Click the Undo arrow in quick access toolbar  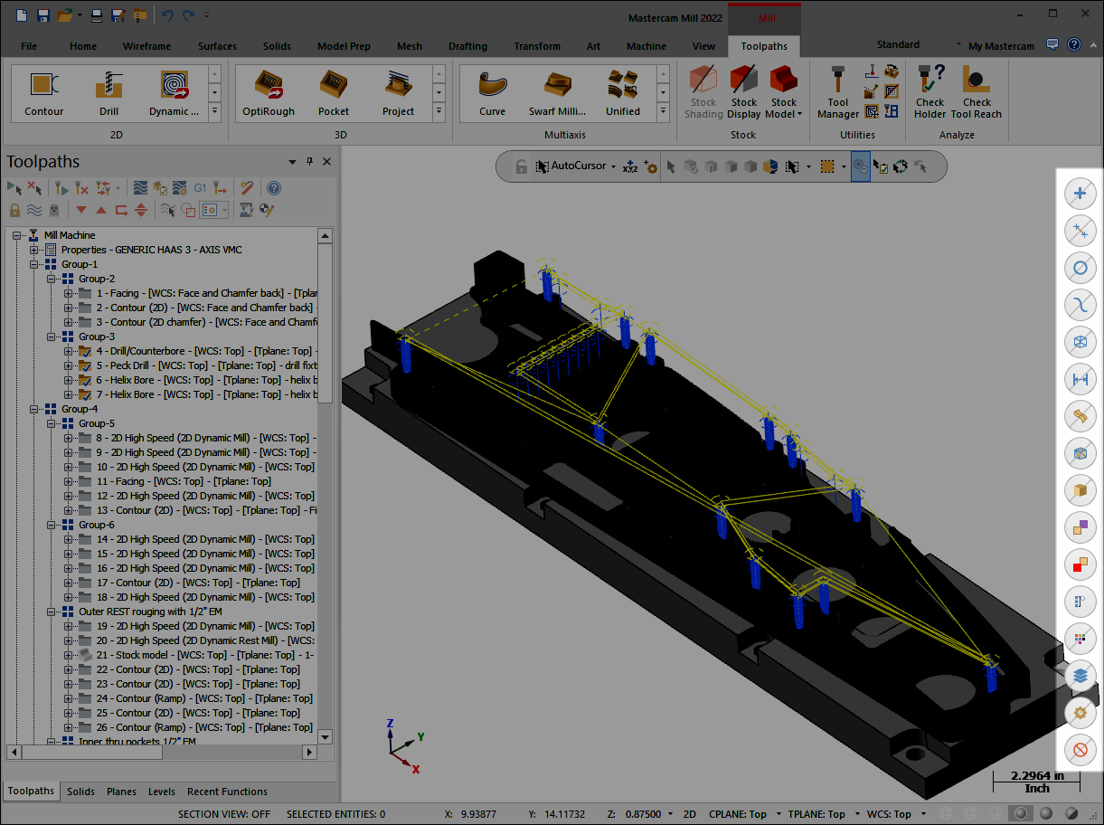tap(167, 15)
